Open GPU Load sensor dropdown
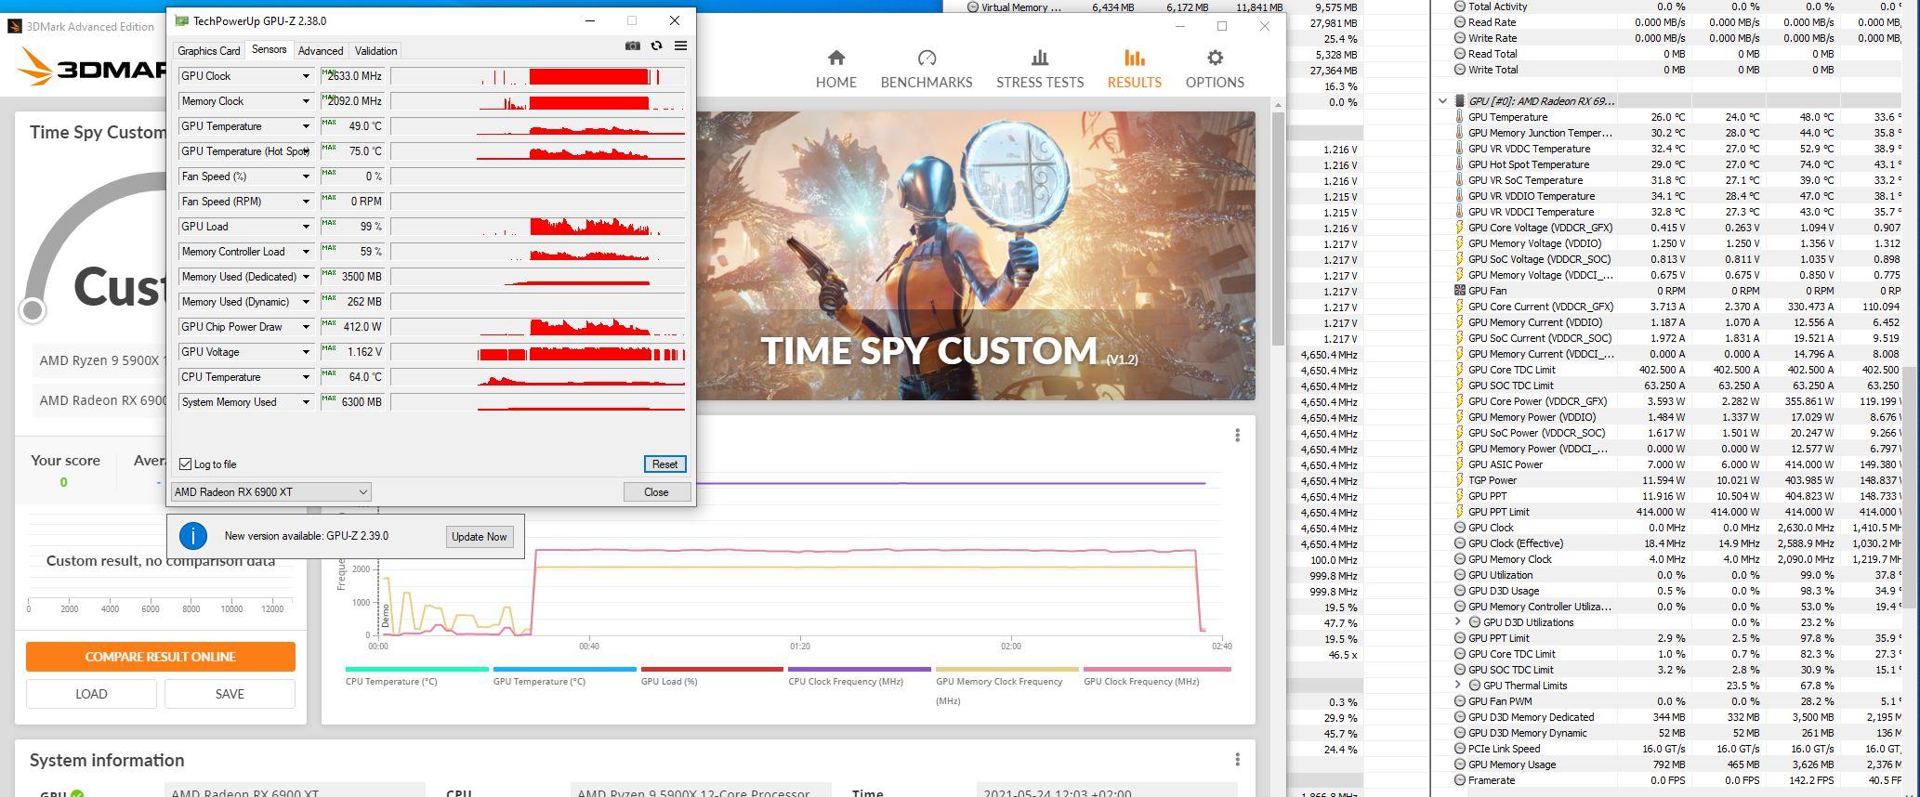Viewport: 1920px width, 797px height. [305, 227]
